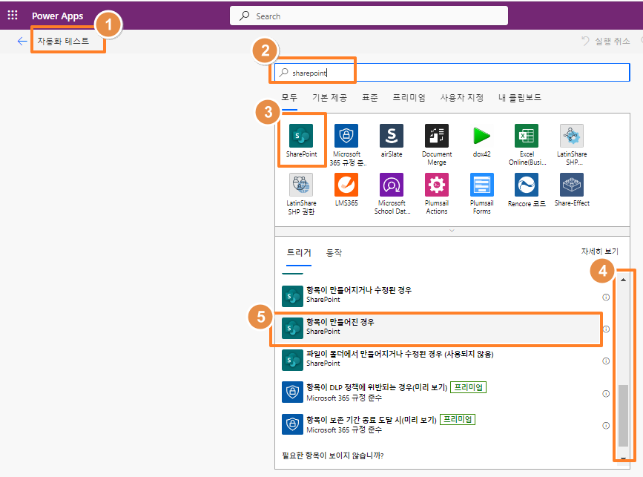Open the 트리거 tab

(x=299, y=253)
